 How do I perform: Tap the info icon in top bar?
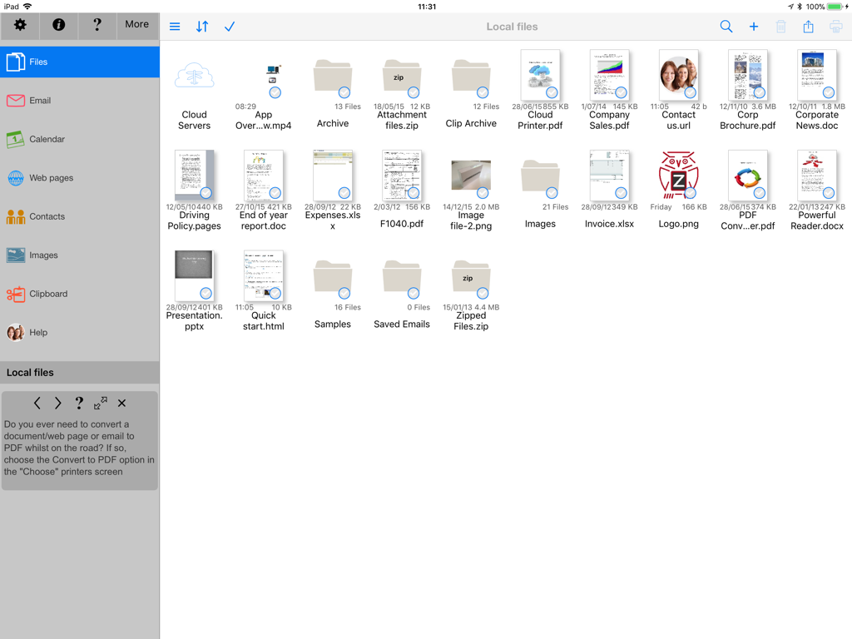(x=58, y=25)
